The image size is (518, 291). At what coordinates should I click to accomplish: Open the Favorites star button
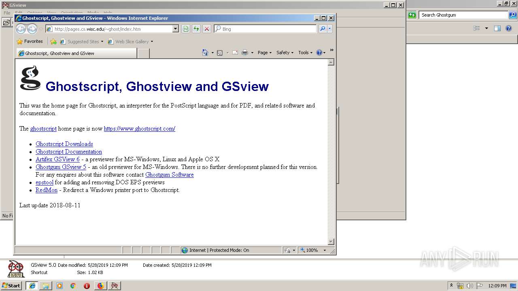(30, 41)
